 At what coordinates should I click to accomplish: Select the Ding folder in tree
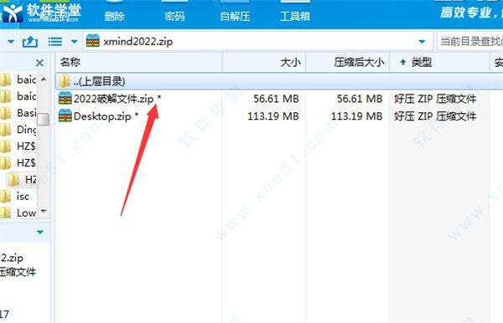[x=18, y=130]
